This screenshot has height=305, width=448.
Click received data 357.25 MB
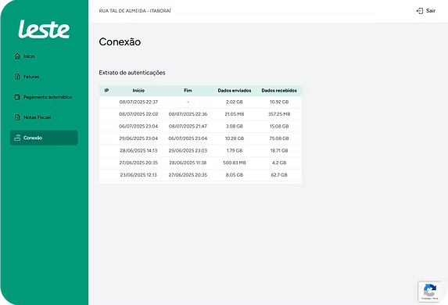279,114
